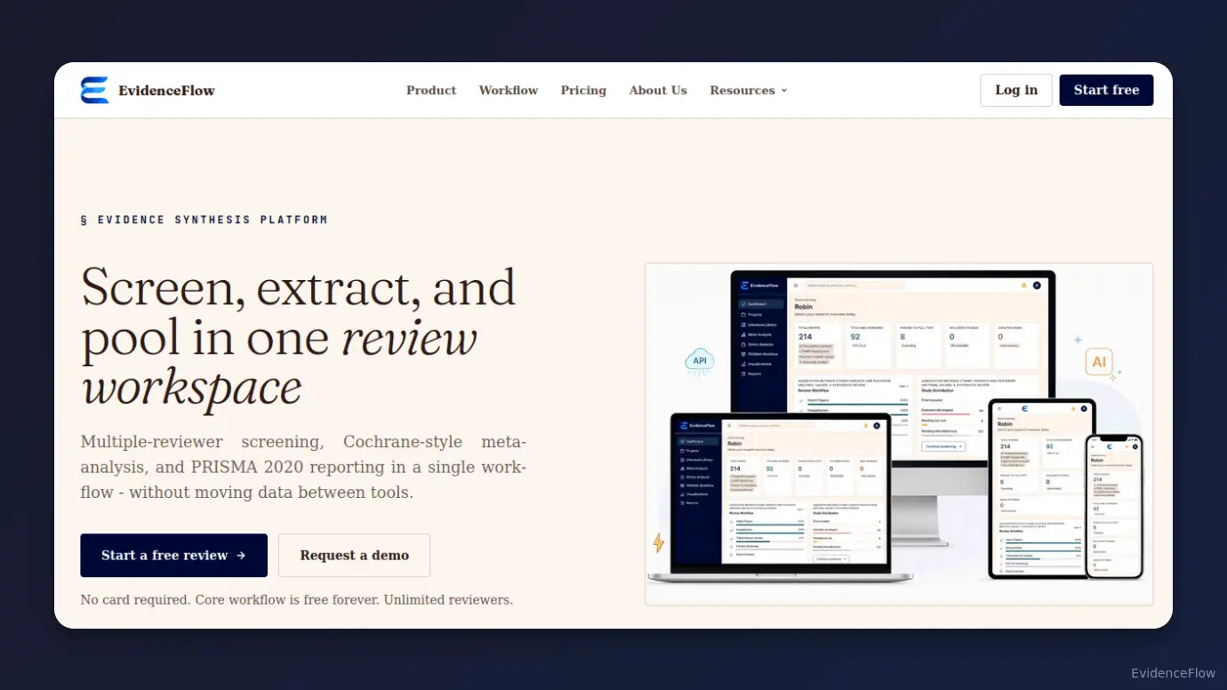Click the API cloud icon
The height and width of the screenshot is (690, 1227).
(x=700, y=361)
